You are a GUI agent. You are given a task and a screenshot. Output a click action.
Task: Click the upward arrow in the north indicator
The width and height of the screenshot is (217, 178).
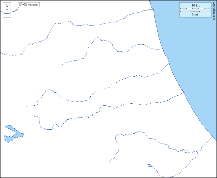pyautogui.click(x=7, y=10)
